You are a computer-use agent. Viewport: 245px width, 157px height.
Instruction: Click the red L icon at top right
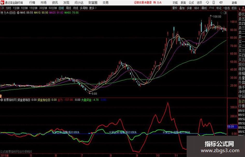point(240,9)
